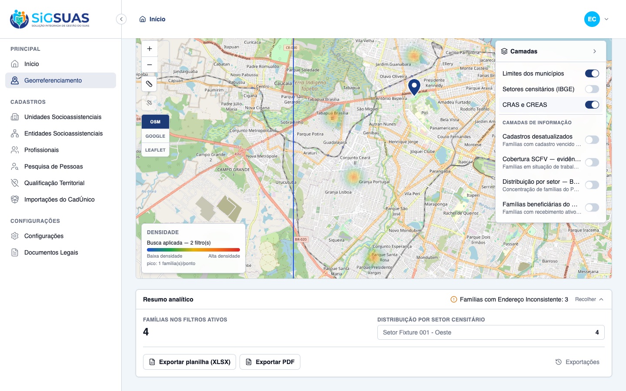Switch basemap to GOOGLE
Screen dimensions: 626x391
[x=155, y=136]
